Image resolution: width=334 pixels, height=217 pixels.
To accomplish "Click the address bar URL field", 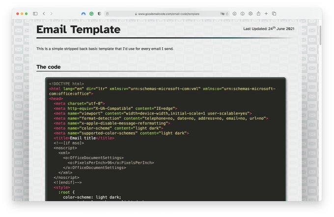I will coord(167,14).
